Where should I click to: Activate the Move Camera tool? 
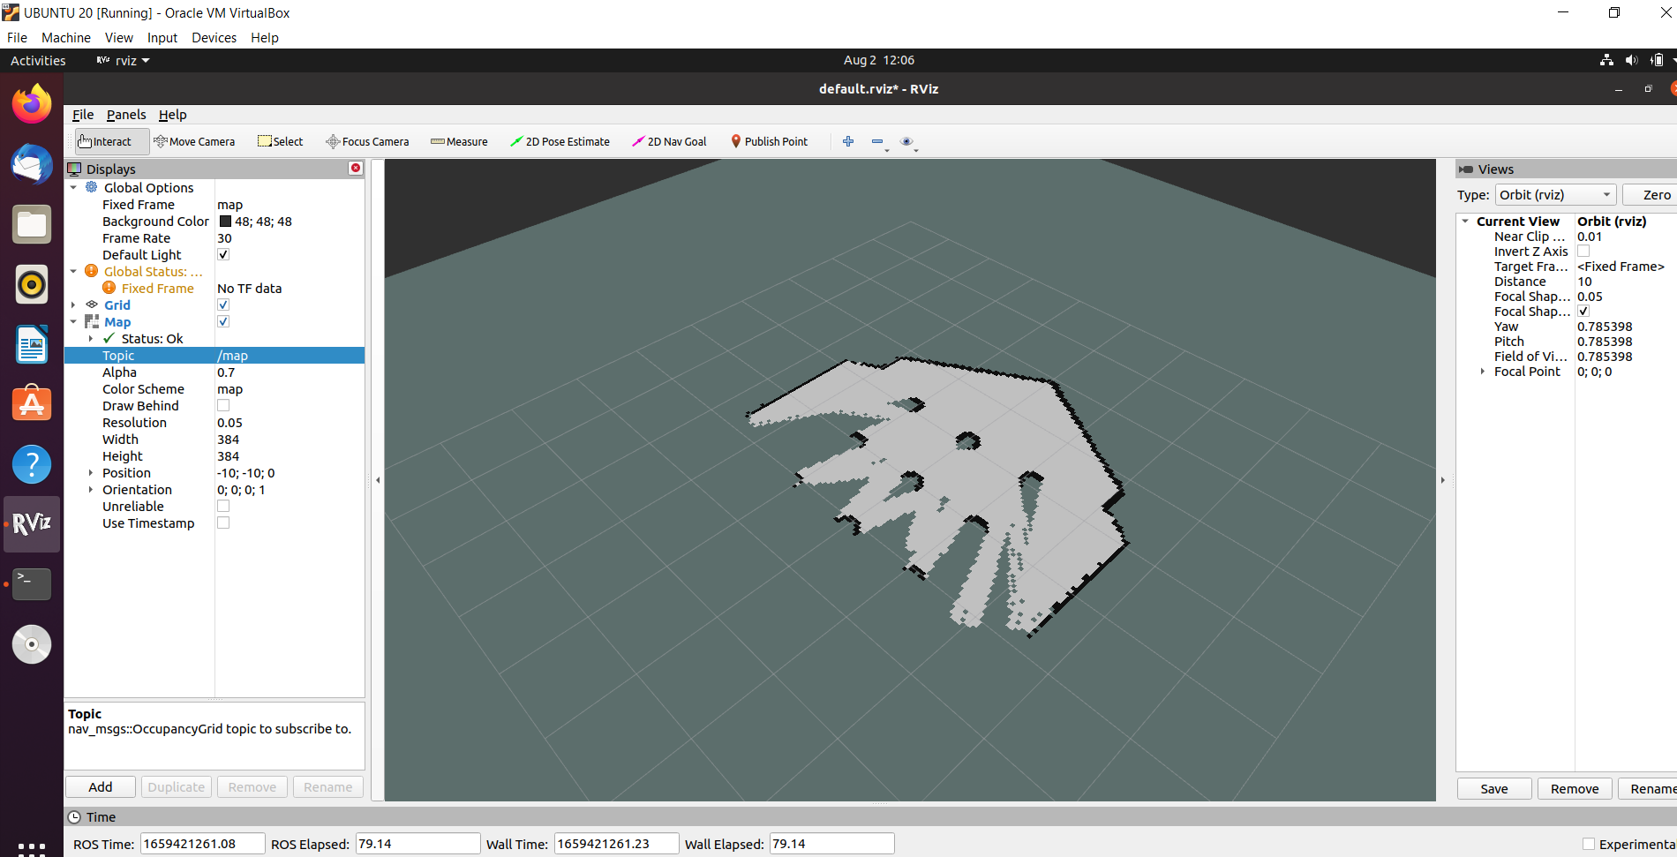click(194, 141)
